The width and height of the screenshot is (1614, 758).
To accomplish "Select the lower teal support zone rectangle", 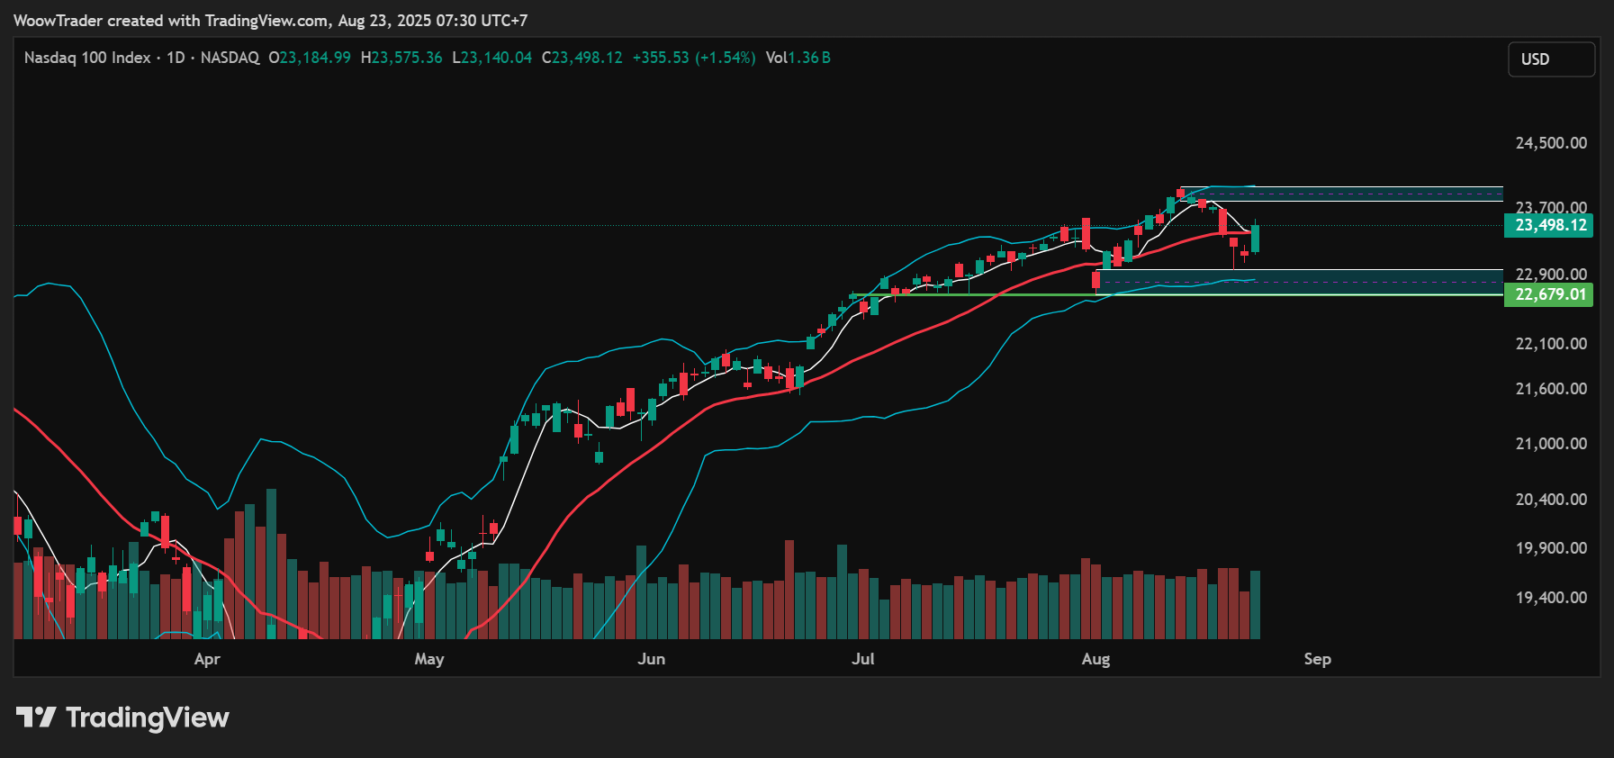I will pos(1301,281).
